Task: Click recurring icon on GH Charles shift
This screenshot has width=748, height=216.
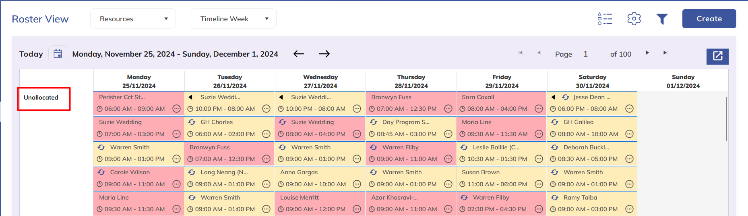Action: click(x=192, y=122)
